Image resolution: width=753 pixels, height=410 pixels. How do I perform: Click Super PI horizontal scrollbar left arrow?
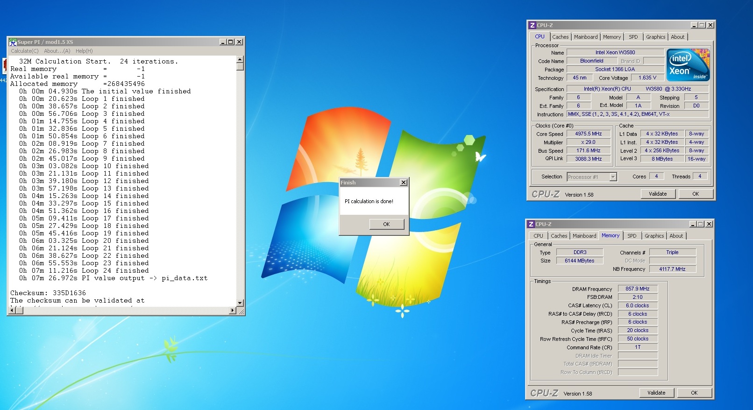pos(13,311)
